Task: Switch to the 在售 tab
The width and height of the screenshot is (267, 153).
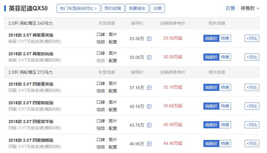Action: pyautogui.click(x=230, y=8)
